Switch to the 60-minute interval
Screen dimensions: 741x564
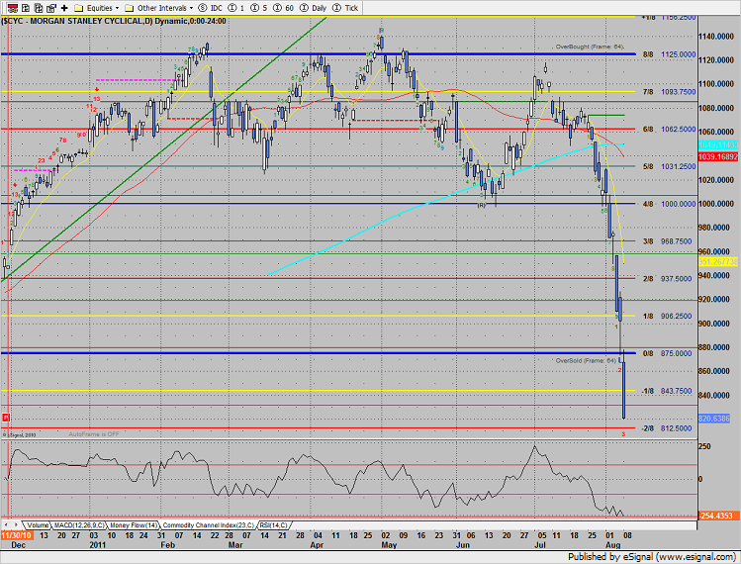point(284,8)
